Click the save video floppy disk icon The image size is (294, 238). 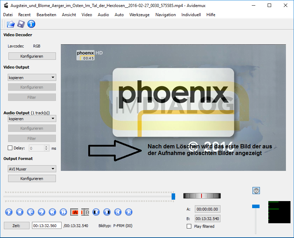tap(21, 24)
